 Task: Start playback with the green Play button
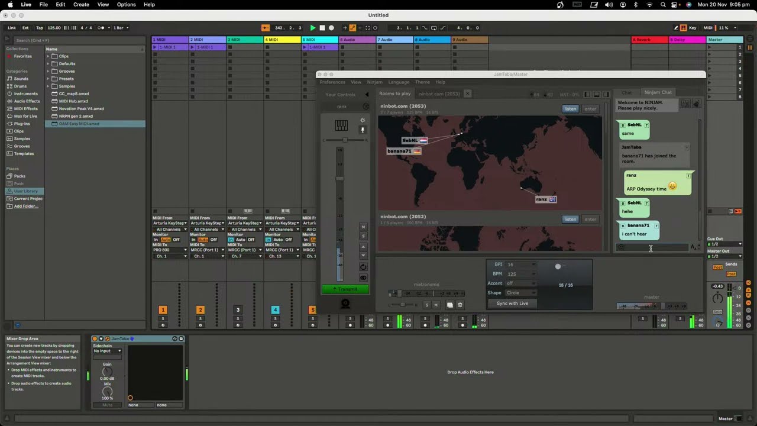tap(313, 28)
